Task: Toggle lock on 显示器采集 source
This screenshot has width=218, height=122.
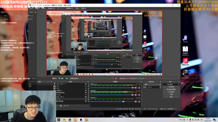Action: 88,101
